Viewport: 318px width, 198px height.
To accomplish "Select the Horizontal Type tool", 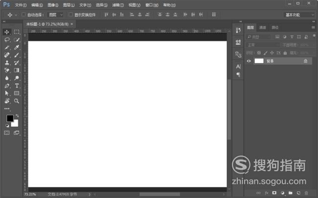I will pos(17,85).
